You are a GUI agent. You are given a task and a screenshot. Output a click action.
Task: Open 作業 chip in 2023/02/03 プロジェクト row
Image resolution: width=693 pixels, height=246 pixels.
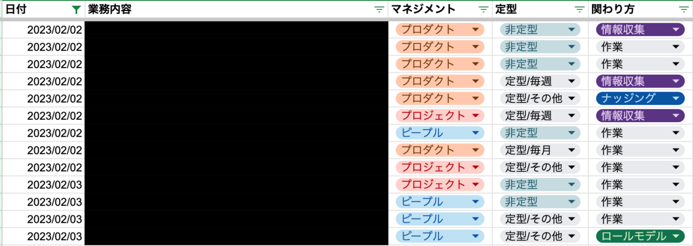(640, 185)
